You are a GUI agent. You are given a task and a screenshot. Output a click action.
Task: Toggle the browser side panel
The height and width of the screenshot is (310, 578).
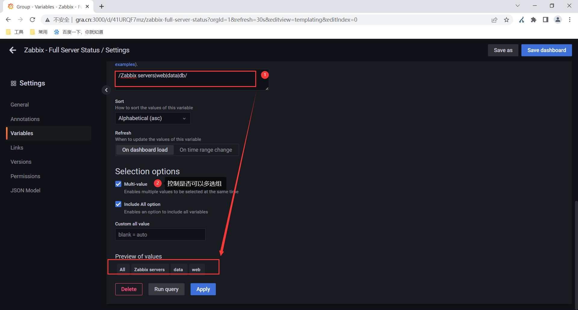[545, 20]
